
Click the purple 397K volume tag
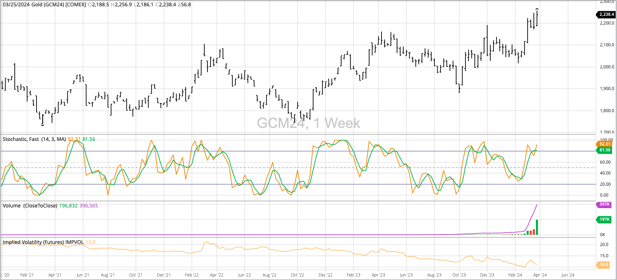click(604, 204)
